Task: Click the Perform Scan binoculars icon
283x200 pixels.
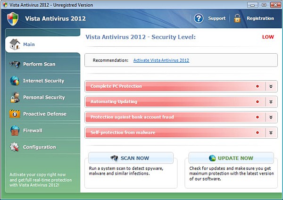Action: (x=15, y=64)
